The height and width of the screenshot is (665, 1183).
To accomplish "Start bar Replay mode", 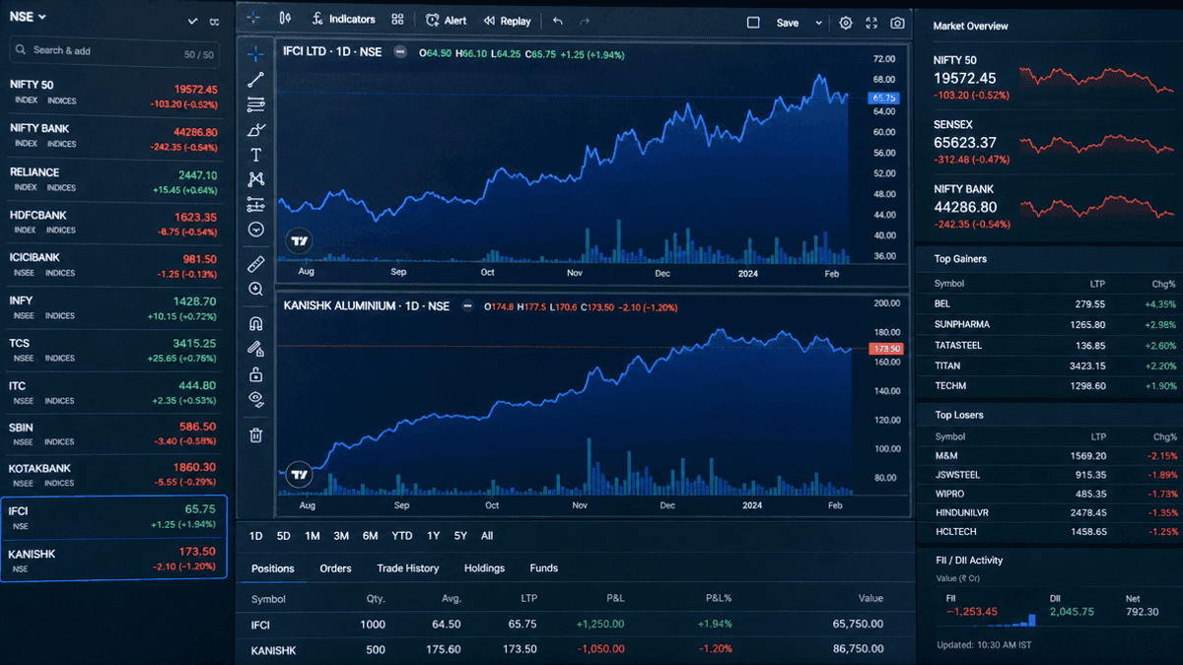I will (507, 20).
